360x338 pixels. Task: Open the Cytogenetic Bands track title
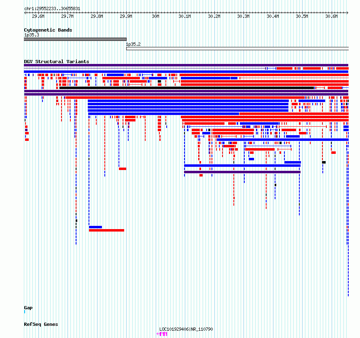tap(48, 30)
